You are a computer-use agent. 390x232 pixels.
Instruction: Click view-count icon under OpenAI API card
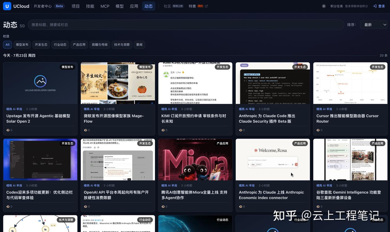[86, 207]
